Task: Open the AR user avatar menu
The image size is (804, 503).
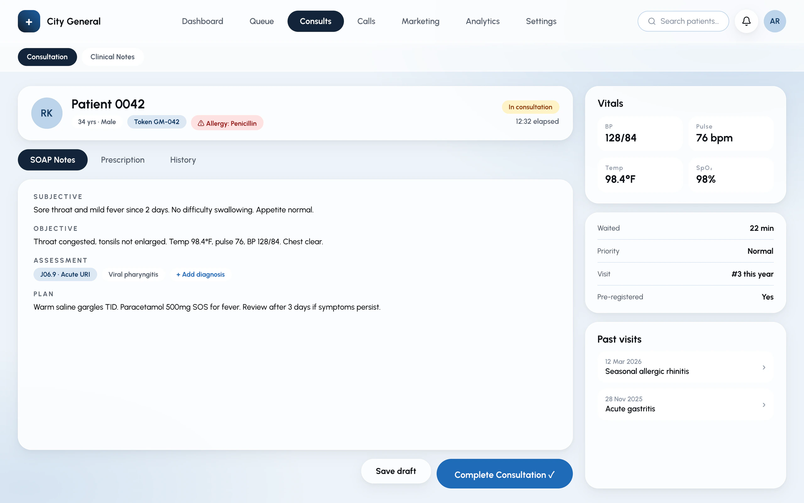Action: click(774, 21)
